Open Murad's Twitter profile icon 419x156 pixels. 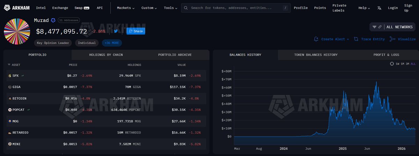coord(116,31)
